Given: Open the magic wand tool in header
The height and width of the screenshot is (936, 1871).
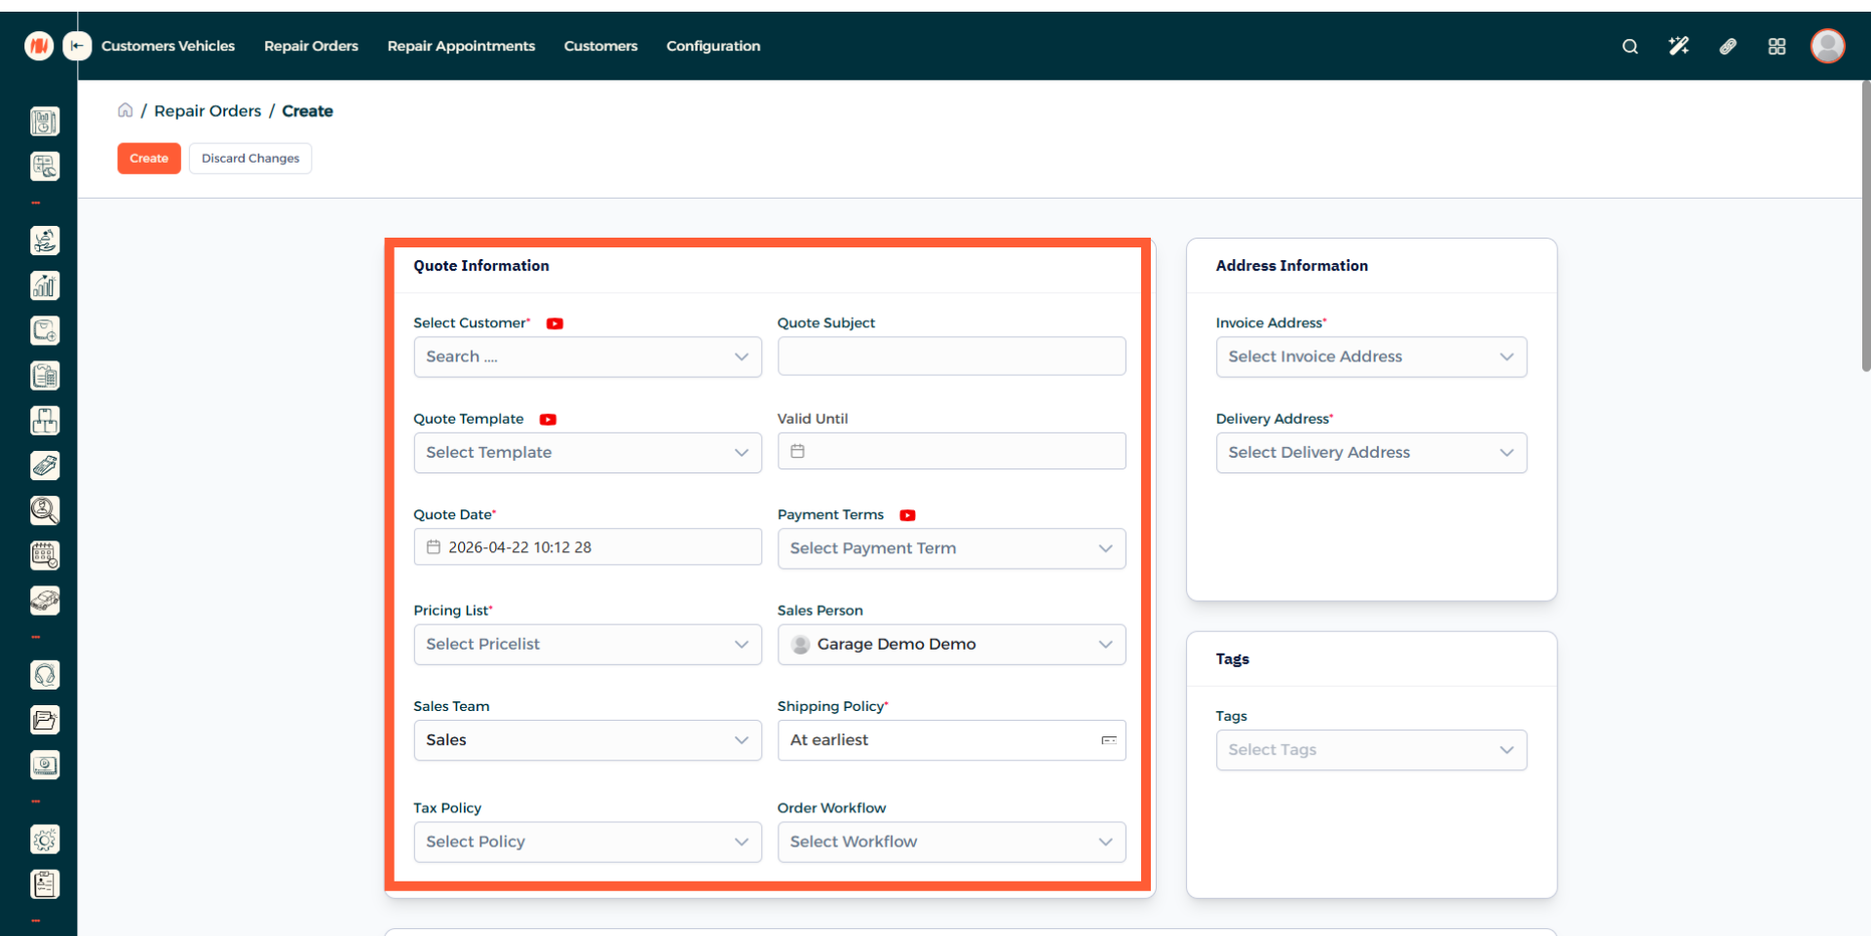Looking at the screenshot, I should point(1678,47).
